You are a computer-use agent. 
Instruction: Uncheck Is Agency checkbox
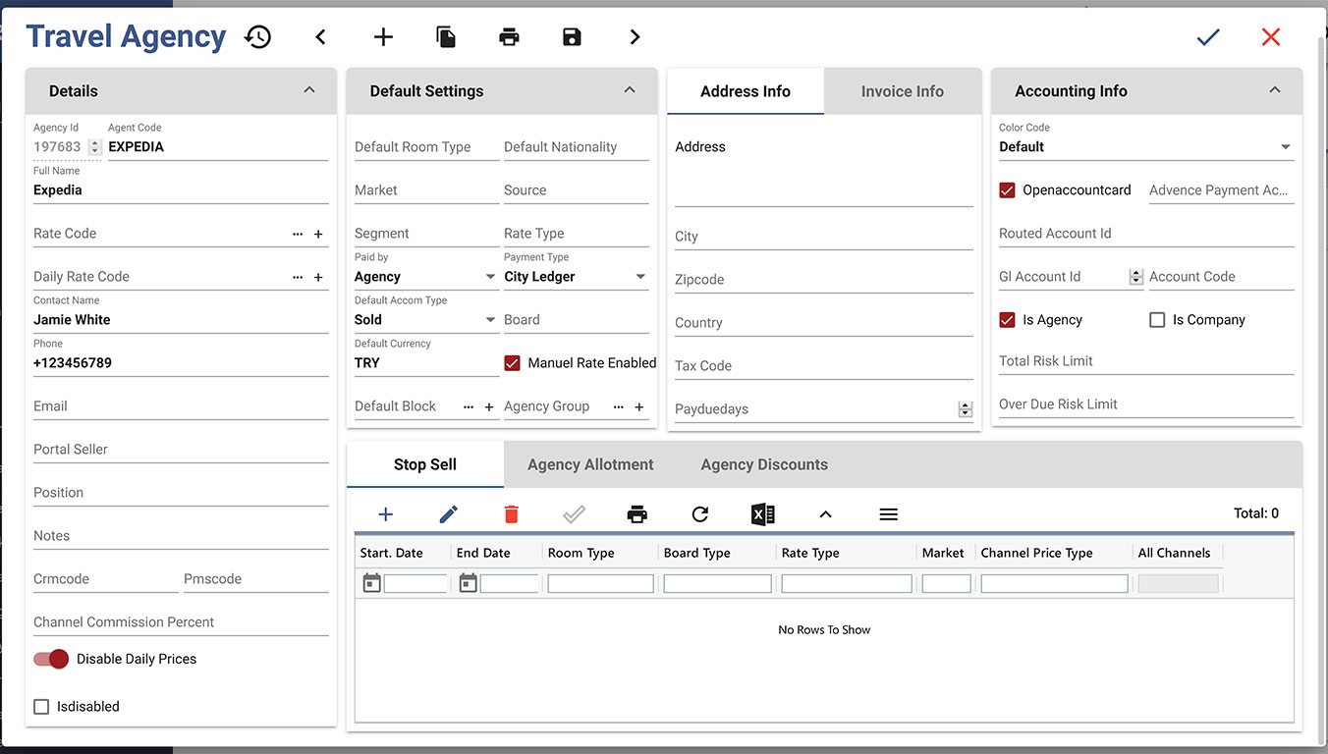[x=1007, y=320]
